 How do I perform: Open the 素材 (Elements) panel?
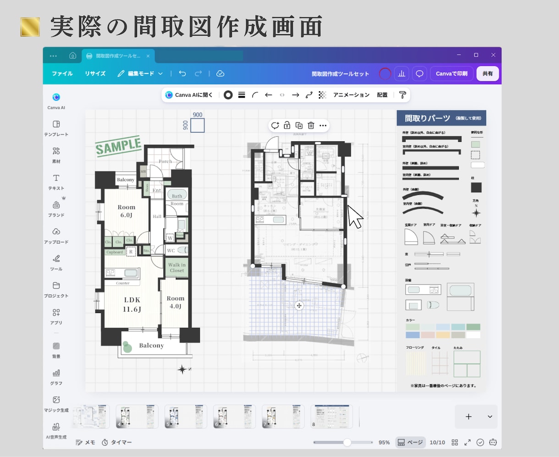click(x=56, y=155)
